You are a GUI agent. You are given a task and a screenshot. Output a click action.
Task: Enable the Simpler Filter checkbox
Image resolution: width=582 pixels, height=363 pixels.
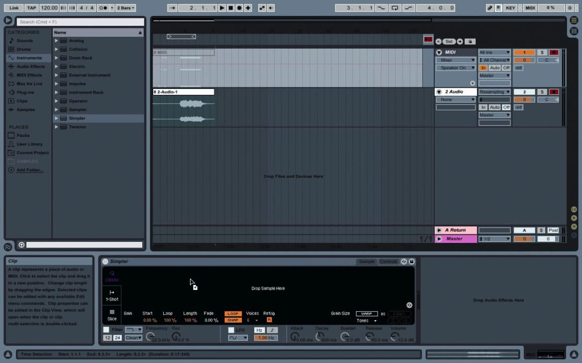pyautogui.click(x=106, y=330)
